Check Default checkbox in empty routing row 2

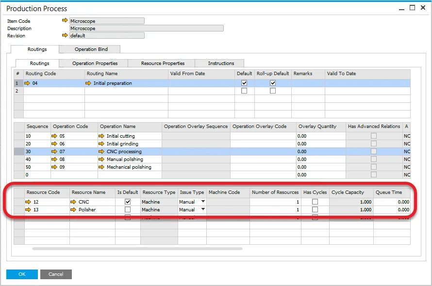[x=244, y=91]
